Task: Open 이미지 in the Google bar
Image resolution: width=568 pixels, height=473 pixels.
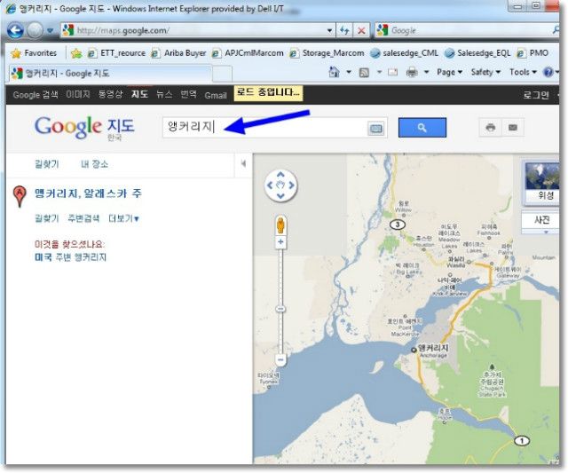Action: [78, 95]
